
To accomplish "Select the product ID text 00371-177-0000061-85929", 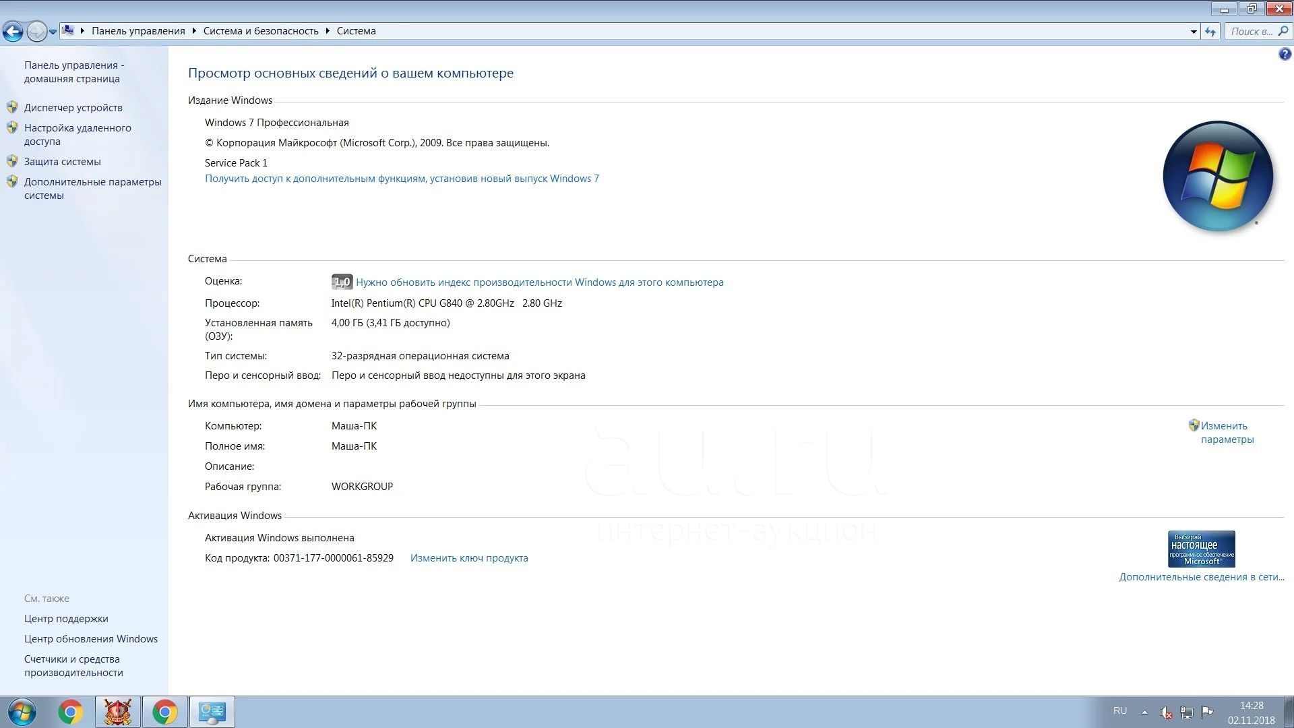I will click(334, 558).
